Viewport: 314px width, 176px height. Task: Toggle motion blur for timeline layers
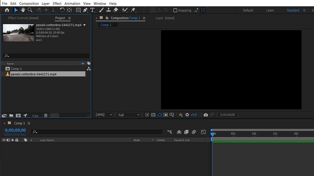click(194, 132)
